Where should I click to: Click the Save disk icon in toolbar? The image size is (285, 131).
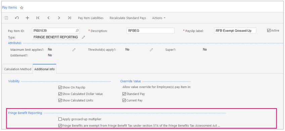tap(6, 18)
